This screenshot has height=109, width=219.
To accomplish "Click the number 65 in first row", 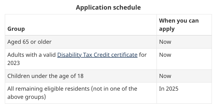I will coord(26,42).
